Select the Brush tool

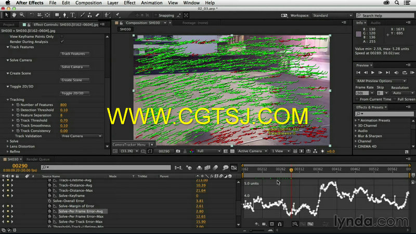[82, 15]
